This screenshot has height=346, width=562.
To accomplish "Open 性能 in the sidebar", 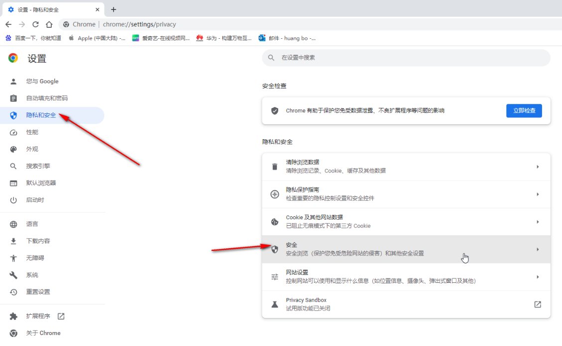I will click(52, 132).
